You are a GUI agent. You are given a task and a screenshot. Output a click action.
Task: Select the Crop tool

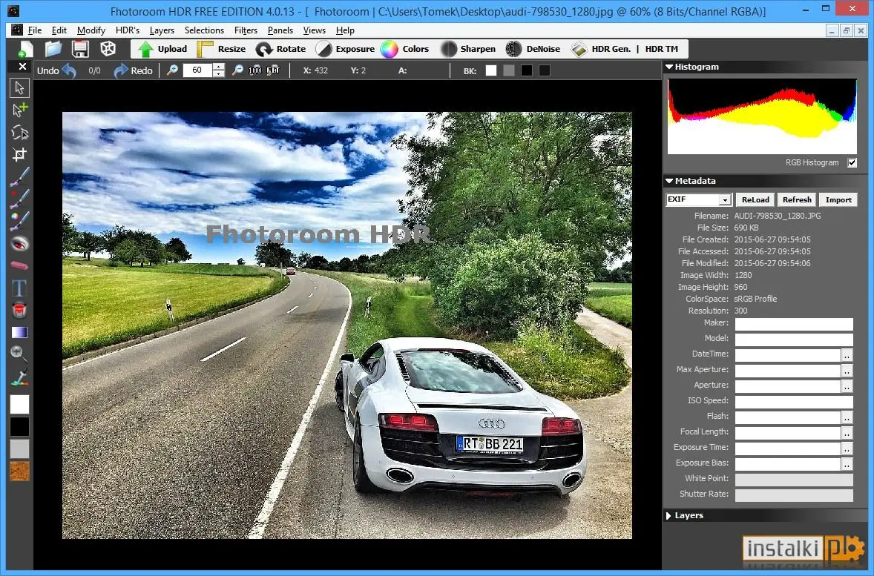tap(19, 154)
